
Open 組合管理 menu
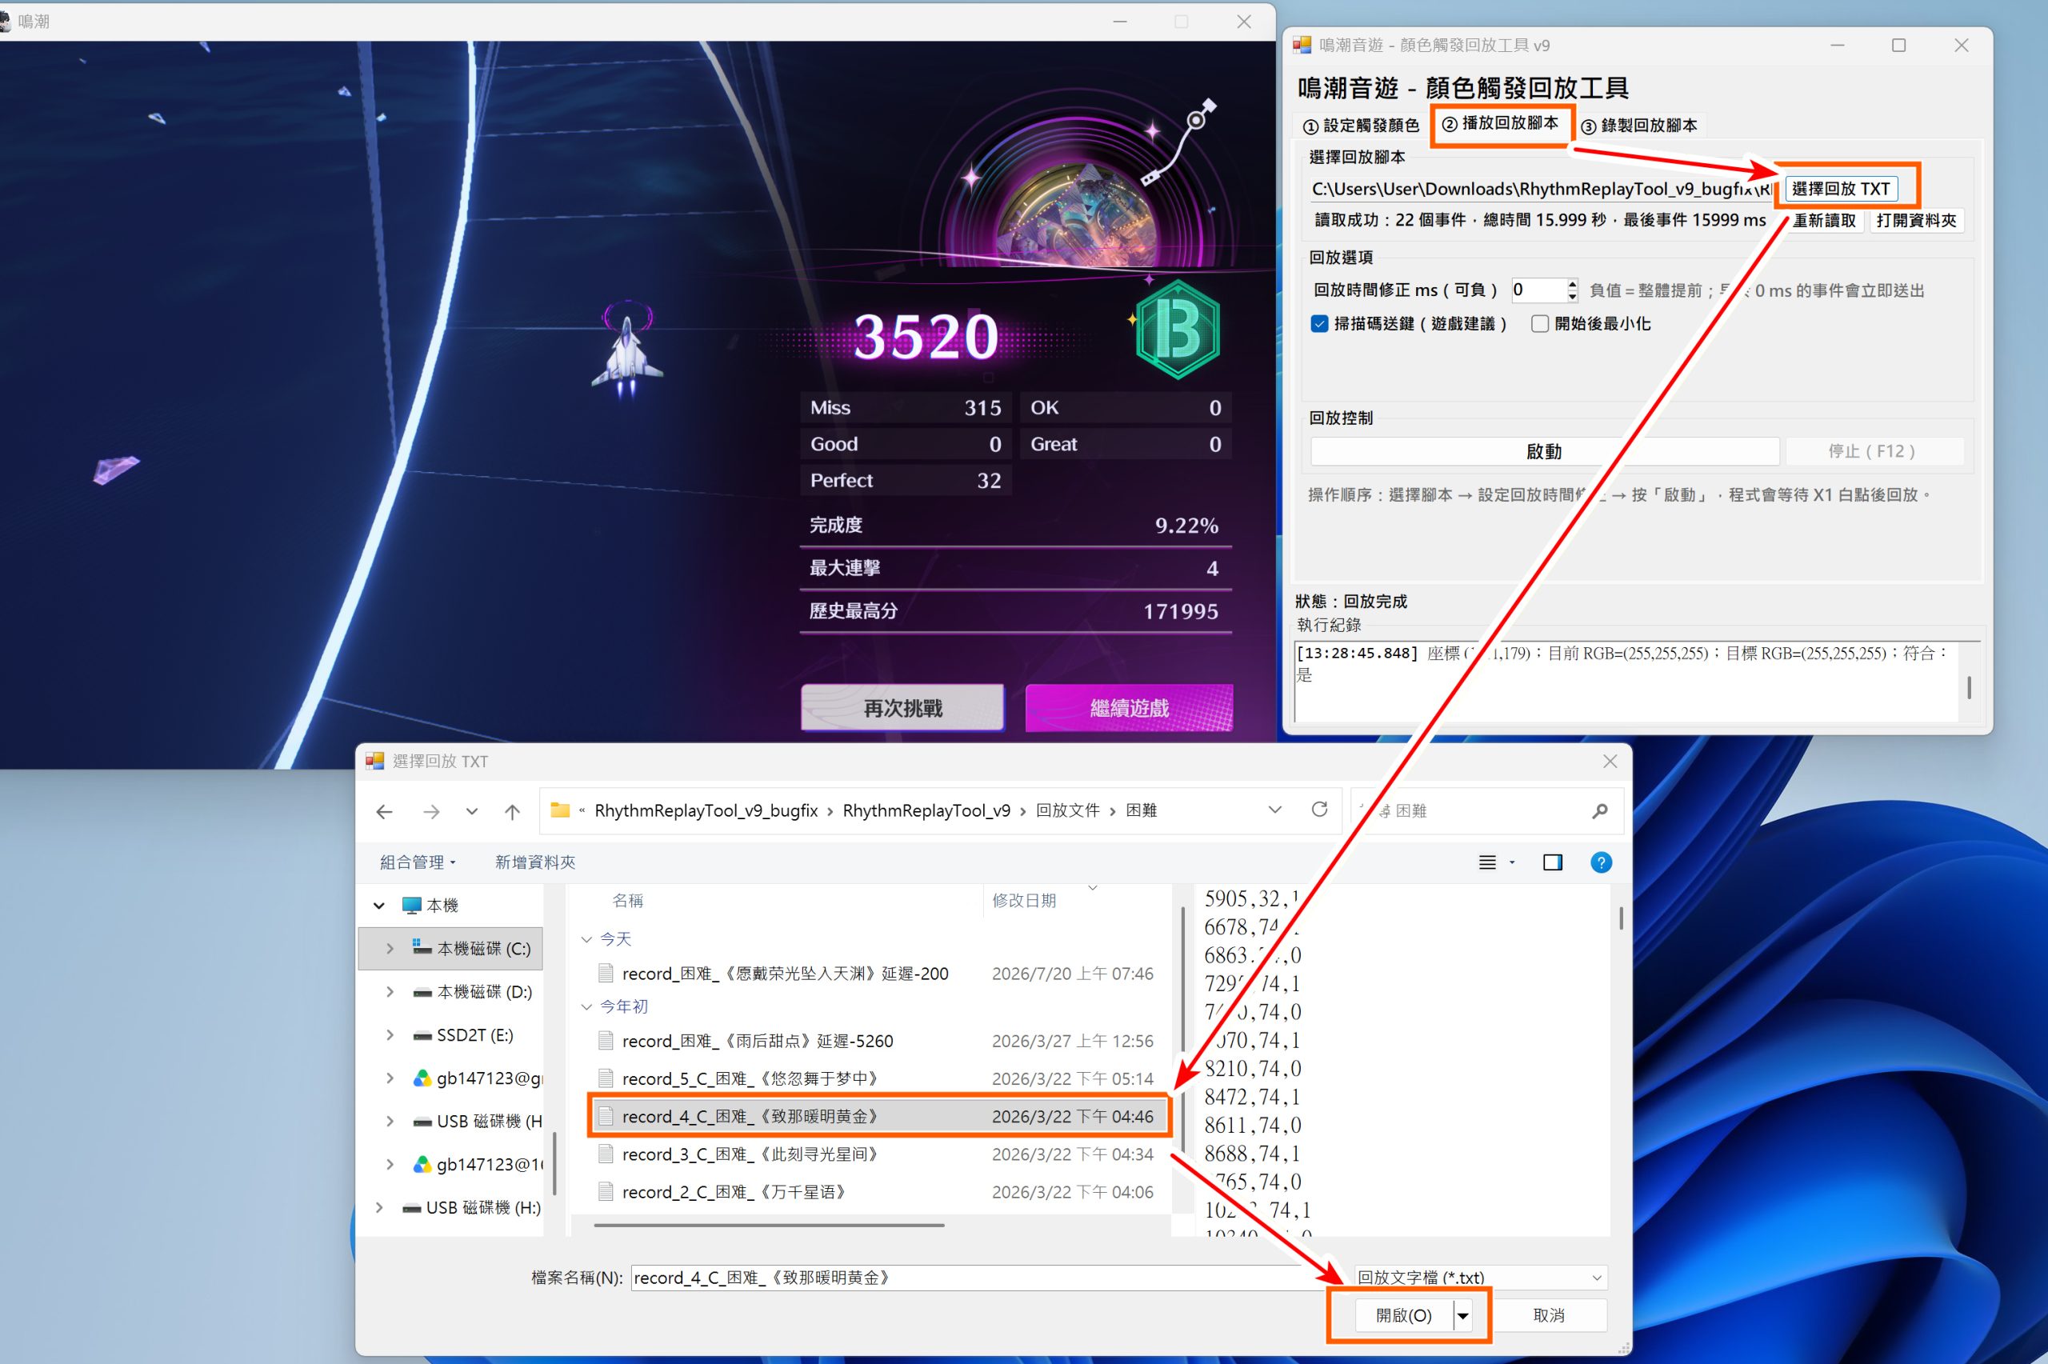(x=418, y=862)
